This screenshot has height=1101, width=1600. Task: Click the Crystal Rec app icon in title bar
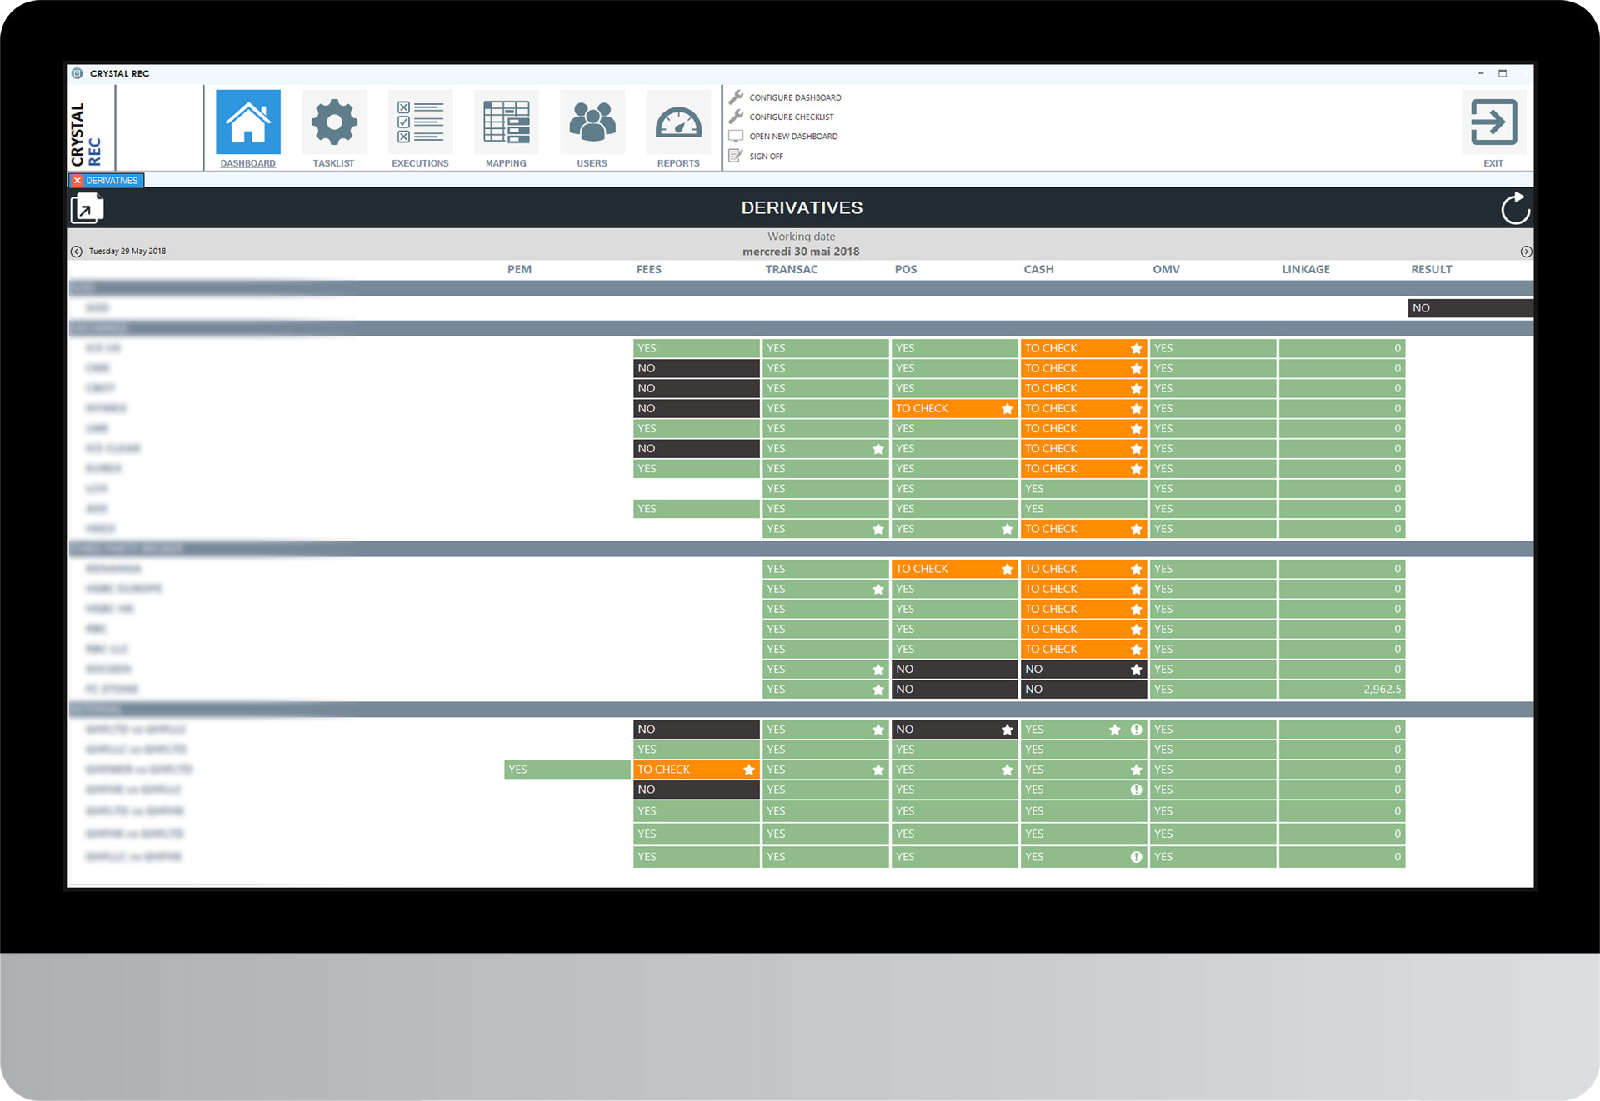[x=77, y=73]
